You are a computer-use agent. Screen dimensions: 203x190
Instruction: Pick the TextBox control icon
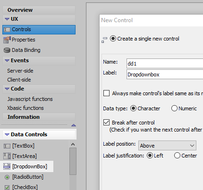coord(7,146)
